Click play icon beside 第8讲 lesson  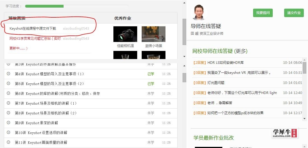pos(8,113)
